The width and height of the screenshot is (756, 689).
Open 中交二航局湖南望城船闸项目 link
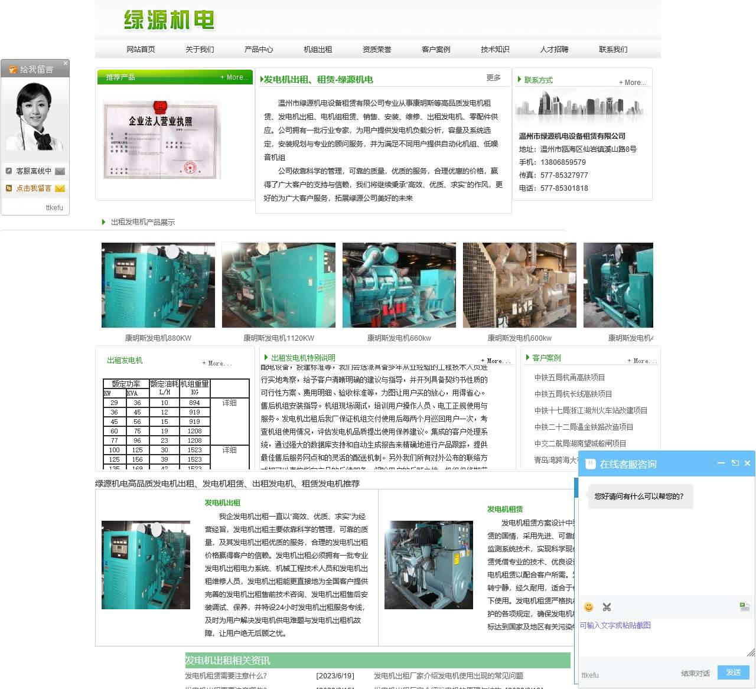tap(580, 443)
